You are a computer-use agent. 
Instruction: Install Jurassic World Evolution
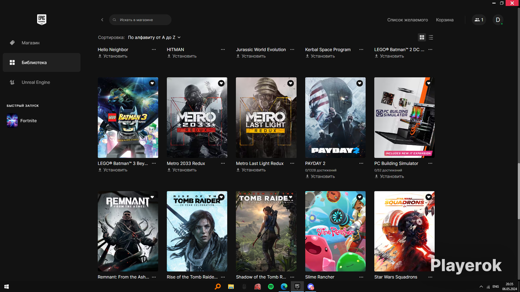(251, 56)
